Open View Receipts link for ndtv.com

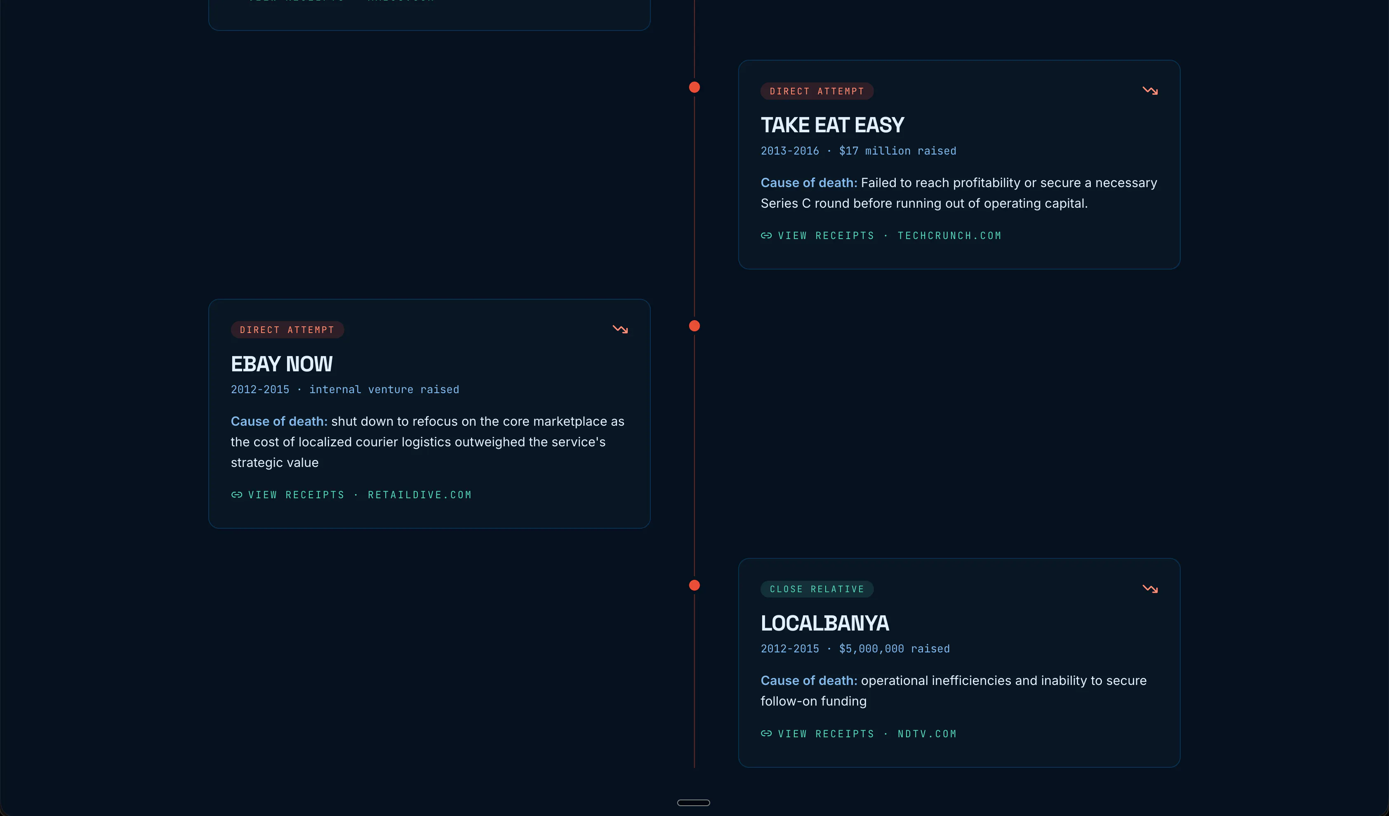pyautogui.click(x=858, y=734)
